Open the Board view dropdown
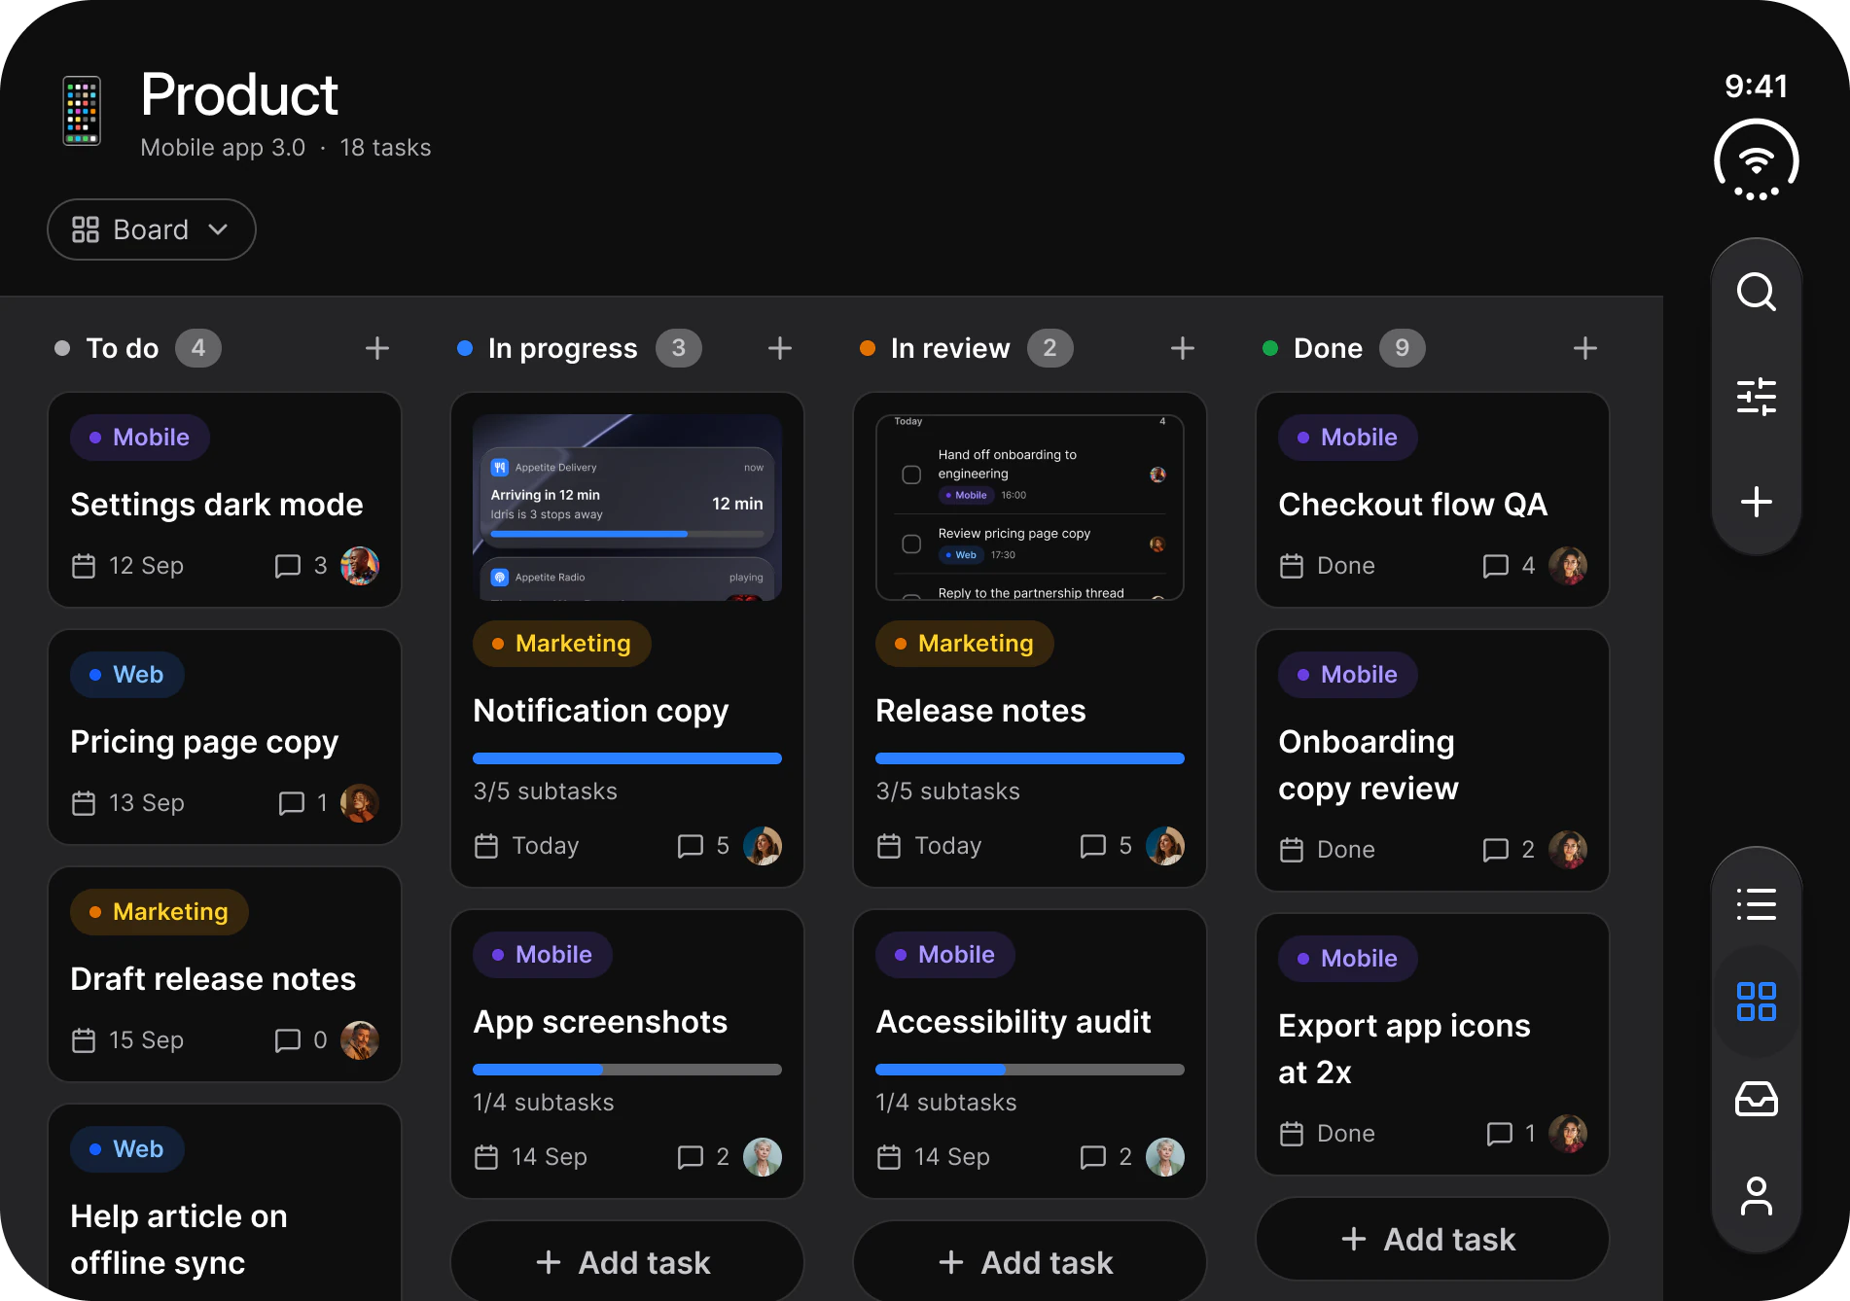This screenshot has width=1850, height=1301. (x=152, y=229)
